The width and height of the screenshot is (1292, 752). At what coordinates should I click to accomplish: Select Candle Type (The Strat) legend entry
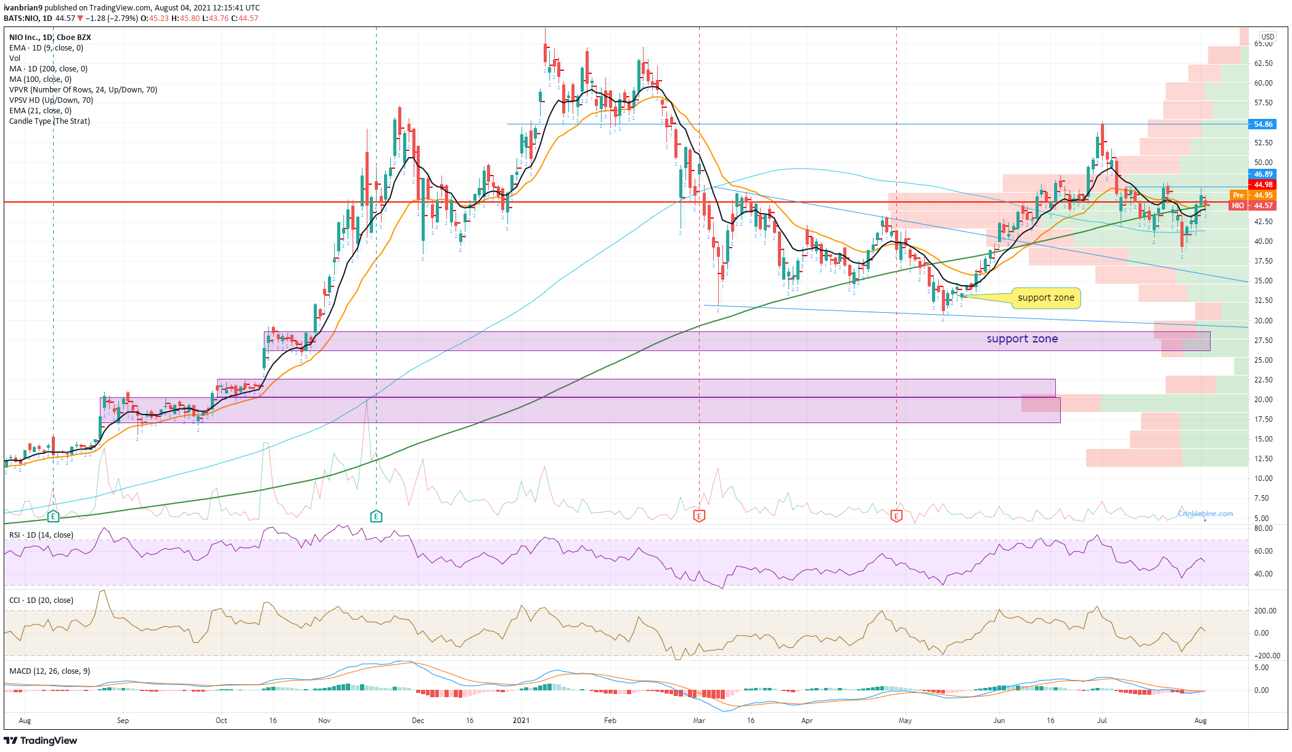coord(49,121)
